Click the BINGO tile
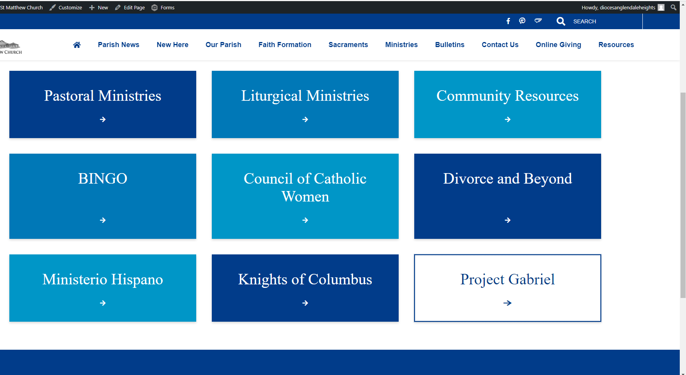Viewport: 686px width, 375px height. click(x=102, y=196)
